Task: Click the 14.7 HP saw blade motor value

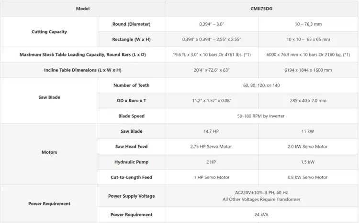Action: click(x=212, y=131)
